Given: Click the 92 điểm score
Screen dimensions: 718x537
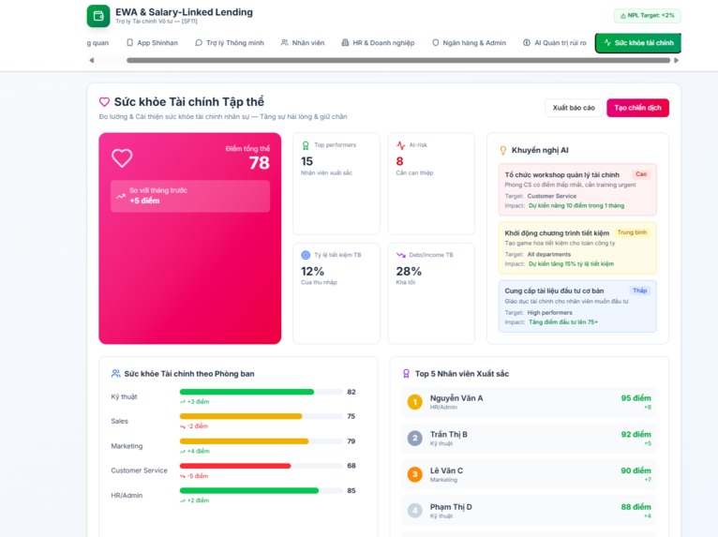Looking at the screenshot, I should (636, 435).
